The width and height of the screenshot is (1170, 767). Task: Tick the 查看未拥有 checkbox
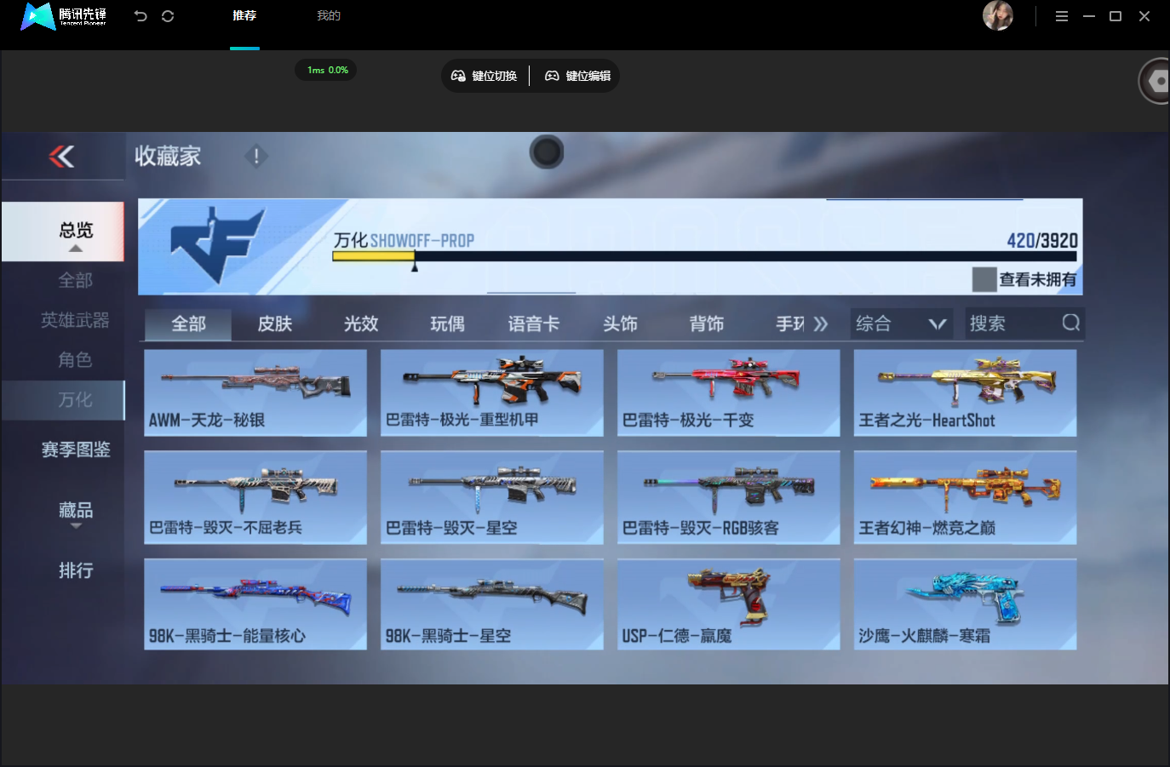(984, 279)
